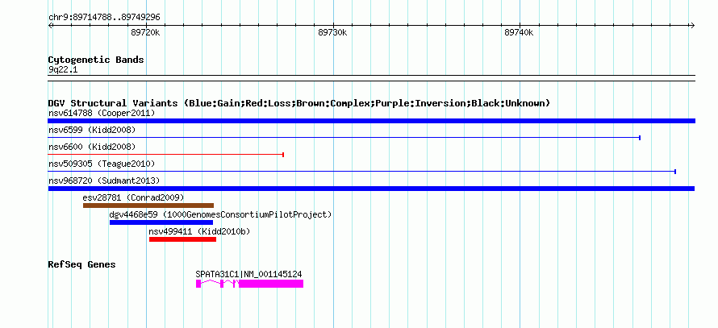Click the nsv509305 (Teague2010) variant line

pos(361,172)
